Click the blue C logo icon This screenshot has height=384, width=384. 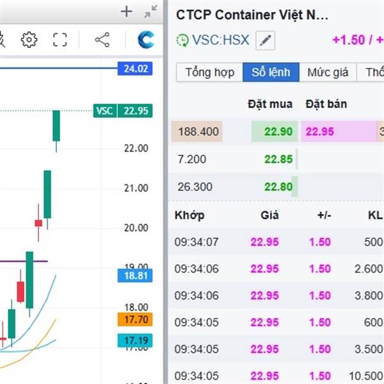click(x=146, y=40)
